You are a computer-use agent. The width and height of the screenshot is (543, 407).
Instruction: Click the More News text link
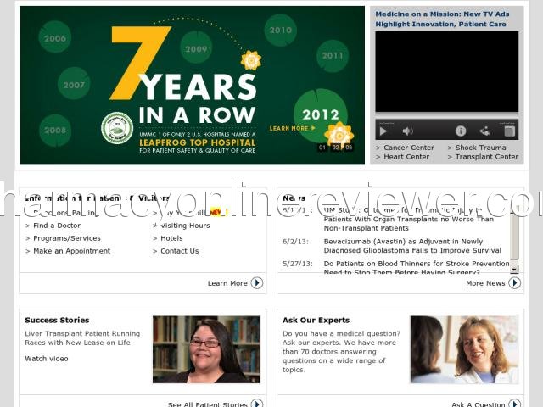[485, 283]
